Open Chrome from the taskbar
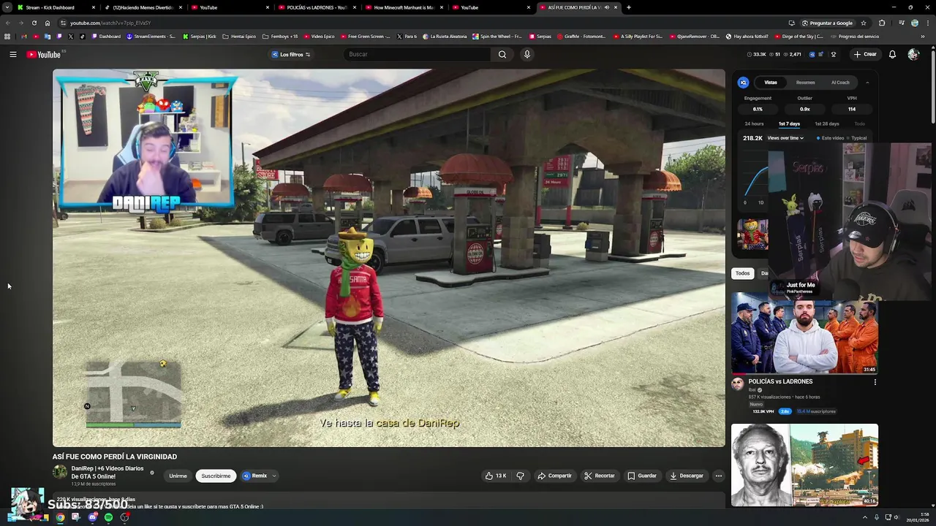This screenshot has height=526, width=936. pyautogui.click(x=60, y=517)
